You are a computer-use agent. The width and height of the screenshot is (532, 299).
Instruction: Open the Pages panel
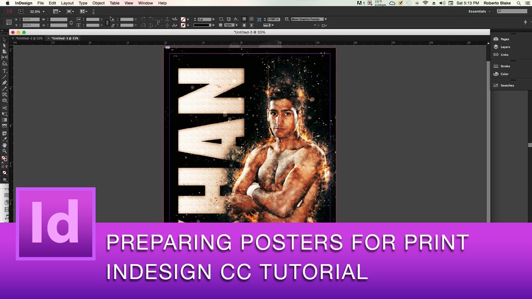point(503,39)
